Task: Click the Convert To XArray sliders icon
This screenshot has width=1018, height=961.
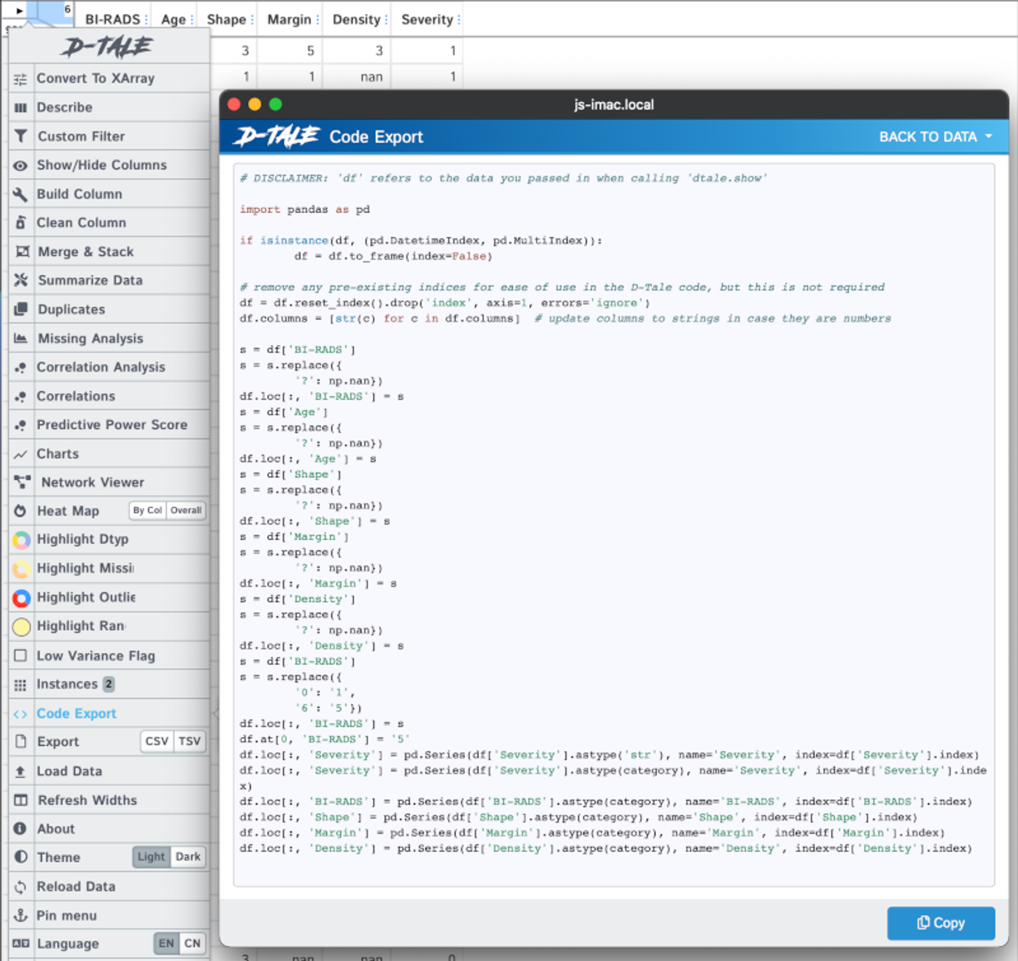Action: point(20,79)
